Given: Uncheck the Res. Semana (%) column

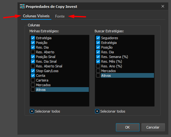Looking at the screenshot, I should click(x=98, y=57).
